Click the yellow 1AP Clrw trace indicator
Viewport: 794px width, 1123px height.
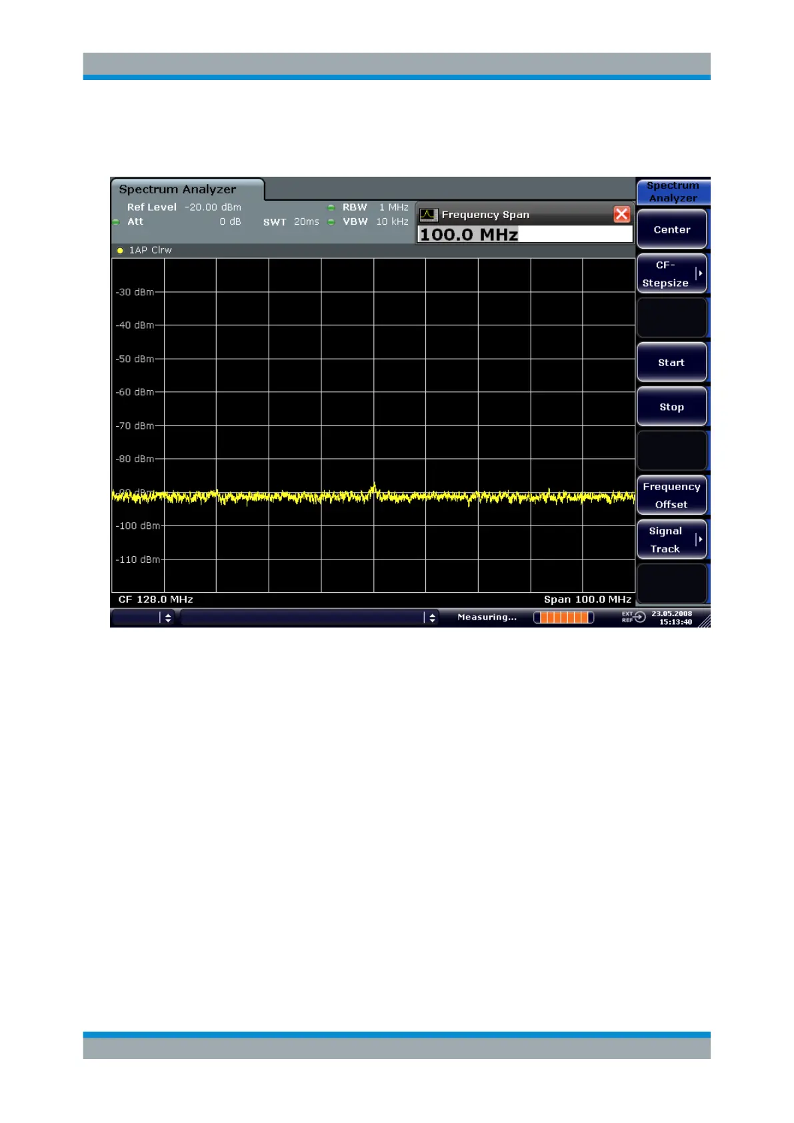pyautogui.click(x=120, y=251)
